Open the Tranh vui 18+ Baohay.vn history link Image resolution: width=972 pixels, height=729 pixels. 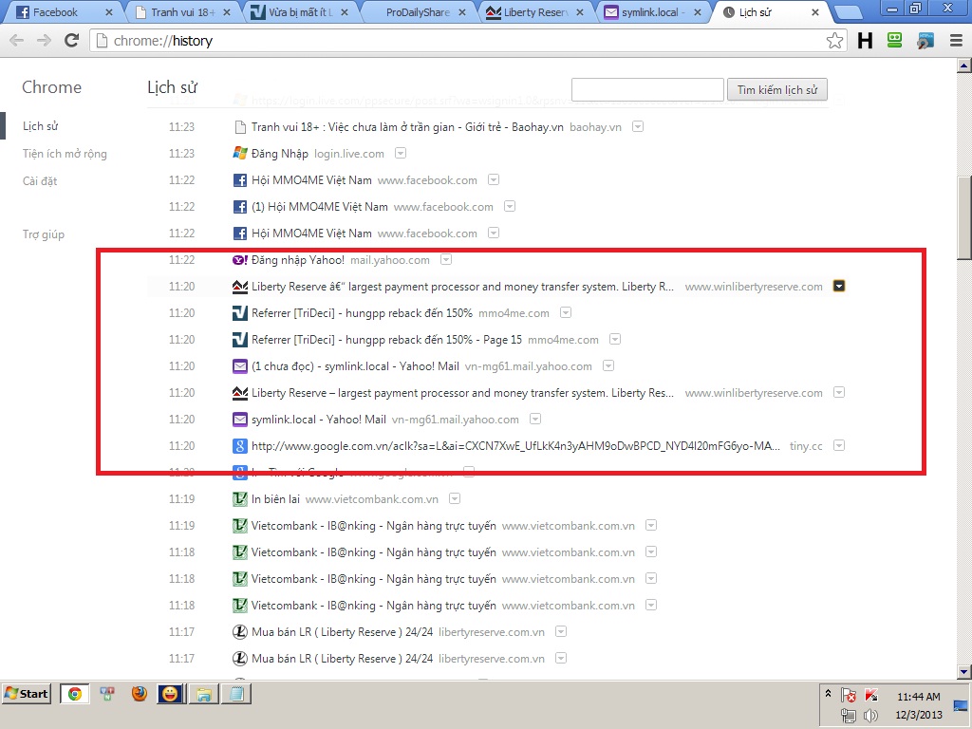(407, 127)
